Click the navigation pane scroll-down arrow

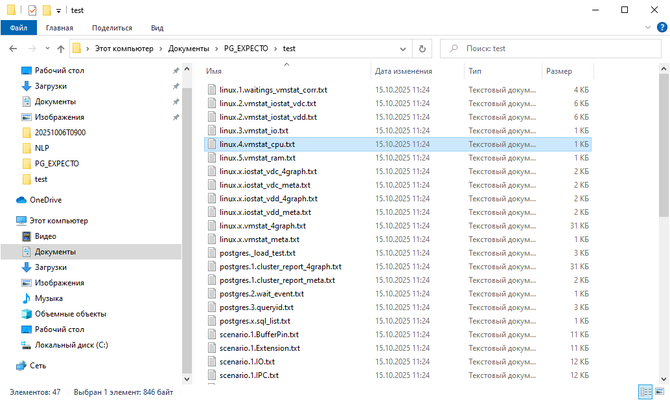coord(187,378)
